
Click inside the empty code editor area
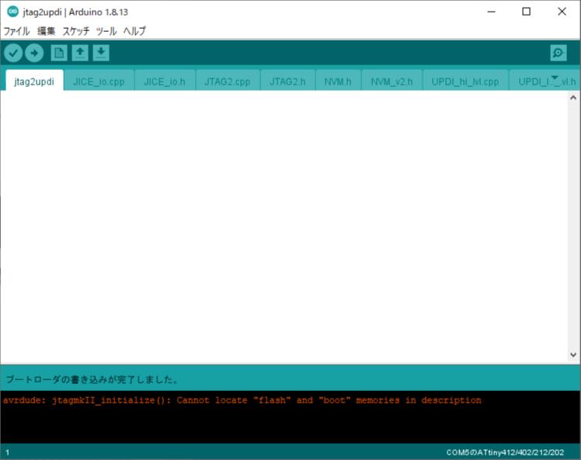tap(284, 227)
